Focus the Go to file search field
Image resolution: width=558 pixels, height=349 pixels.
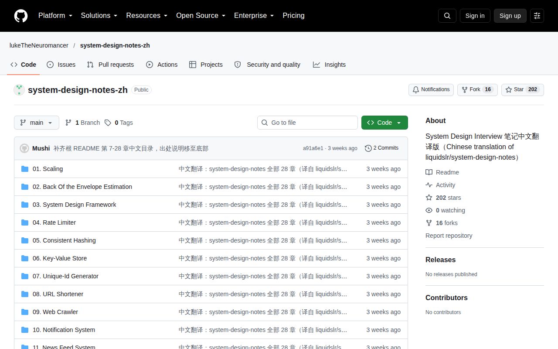307,123
